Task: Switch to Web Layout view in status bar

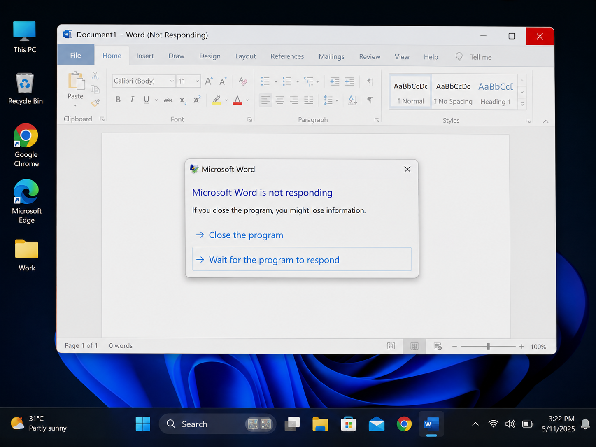Action: 438,346
